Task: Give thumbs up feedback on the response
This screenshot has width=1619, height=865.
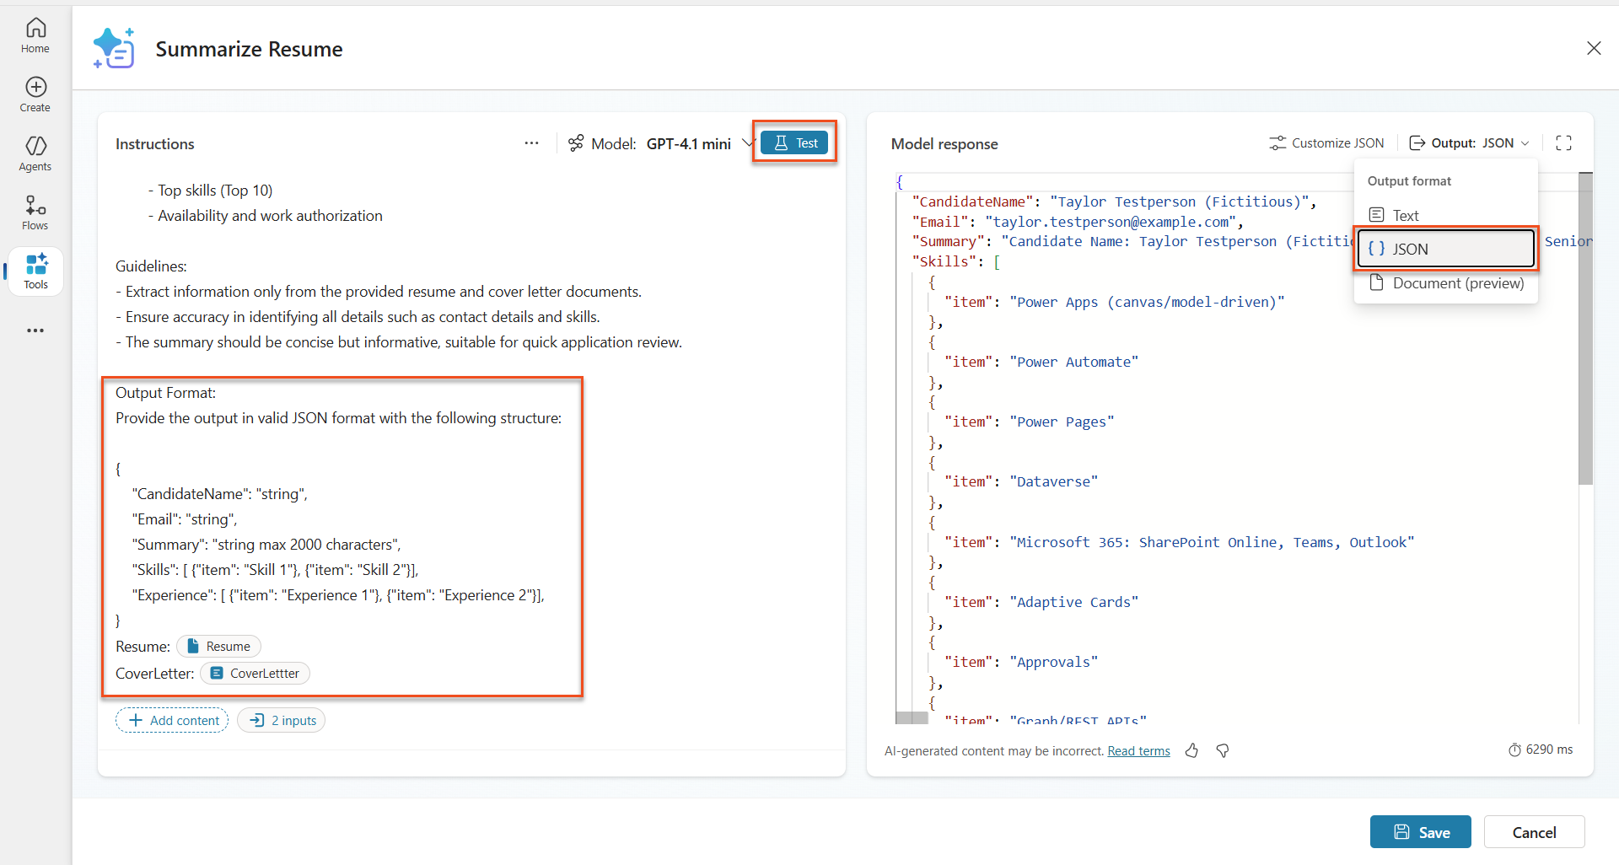Action: 1191,750
